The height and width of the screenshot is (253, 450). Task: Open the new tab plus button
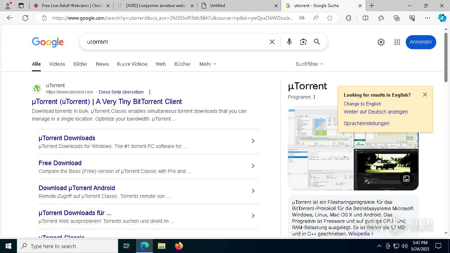[372, 6]
